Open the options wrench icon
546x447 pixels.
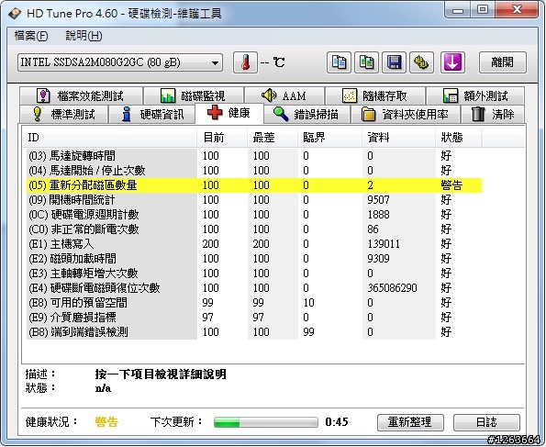(x=421, y=62)
